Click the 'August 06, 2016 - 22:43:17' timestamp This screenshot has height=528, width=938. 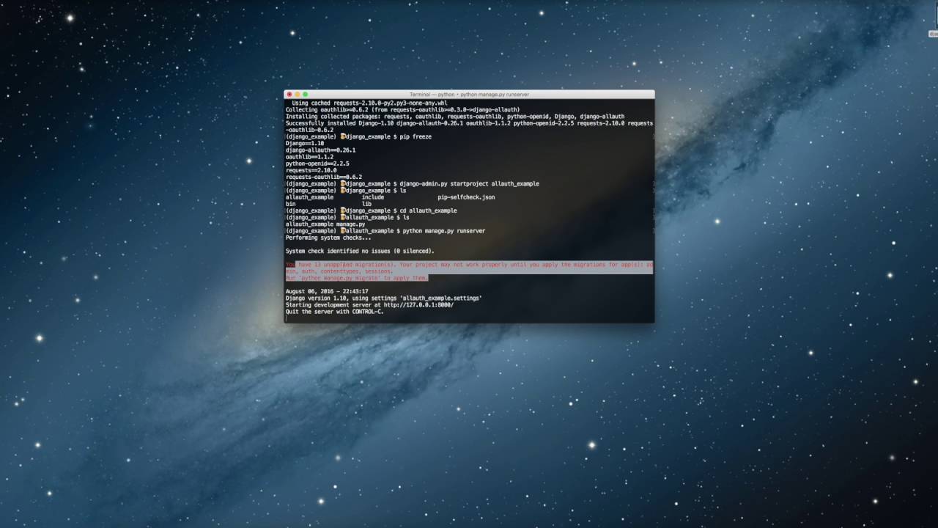[327, 291]
